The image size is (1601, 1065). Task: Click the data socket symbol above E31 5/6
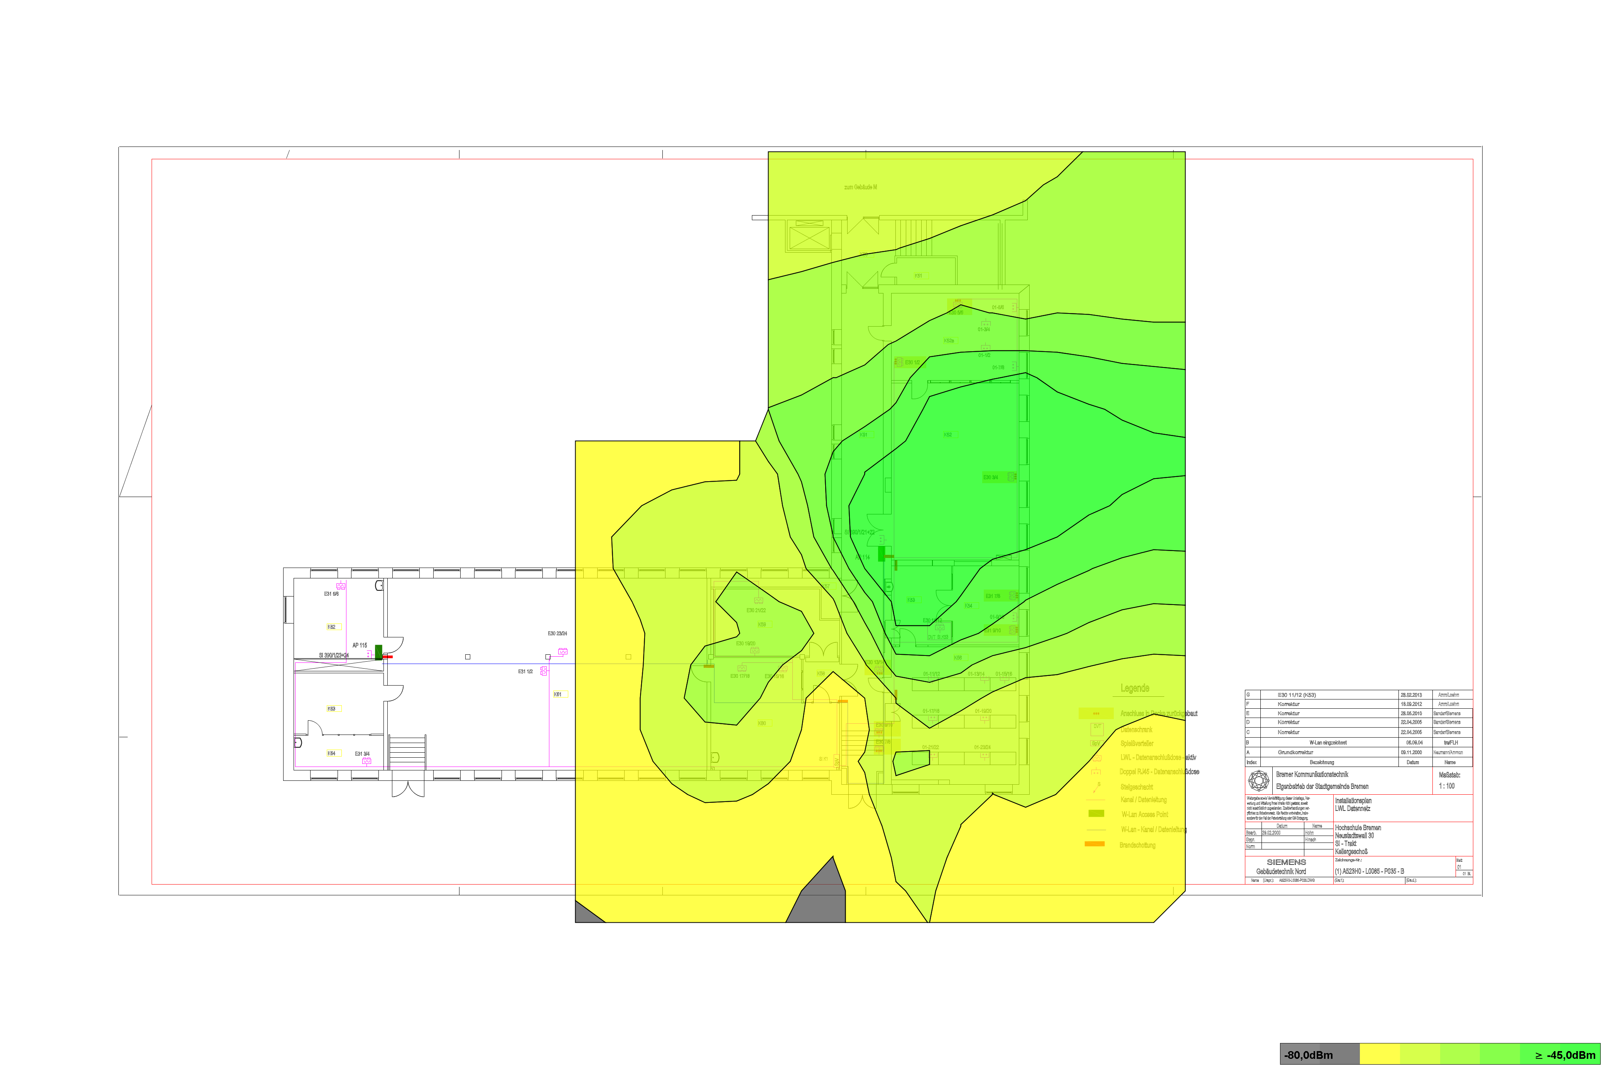tap(340, 585)
